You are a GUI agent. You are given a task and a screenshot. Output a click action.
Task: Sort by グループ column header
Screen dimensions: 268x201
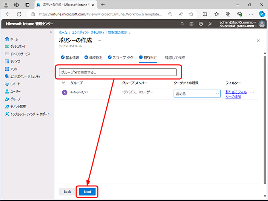tap(76, 83)
